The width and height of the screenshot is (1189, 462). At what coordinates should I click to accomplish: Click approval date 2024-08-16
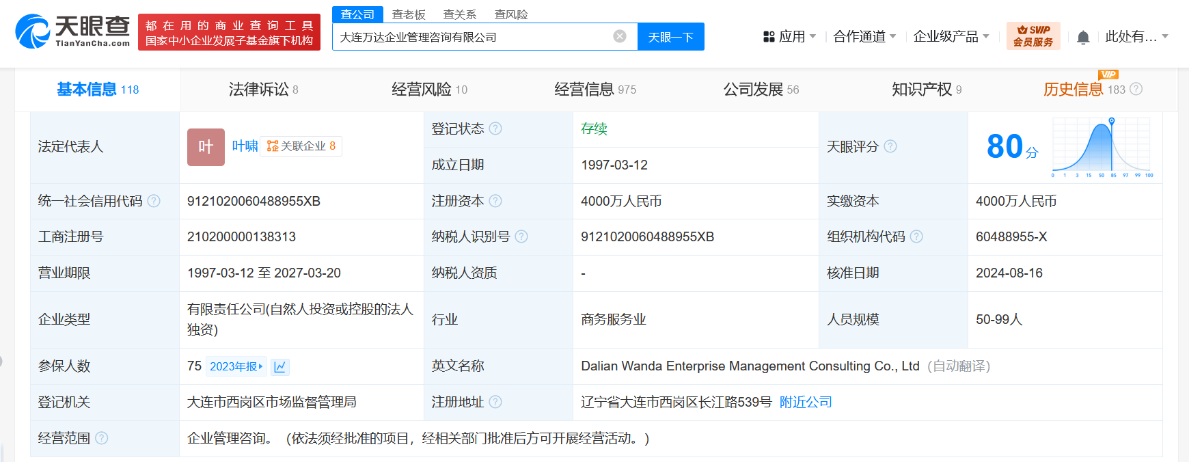[1009, 273]
